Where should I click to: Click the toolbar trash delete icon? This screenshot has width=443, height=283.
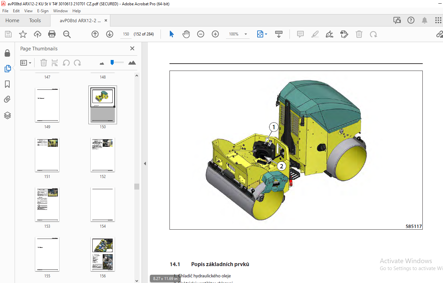[x=359, y=34]
